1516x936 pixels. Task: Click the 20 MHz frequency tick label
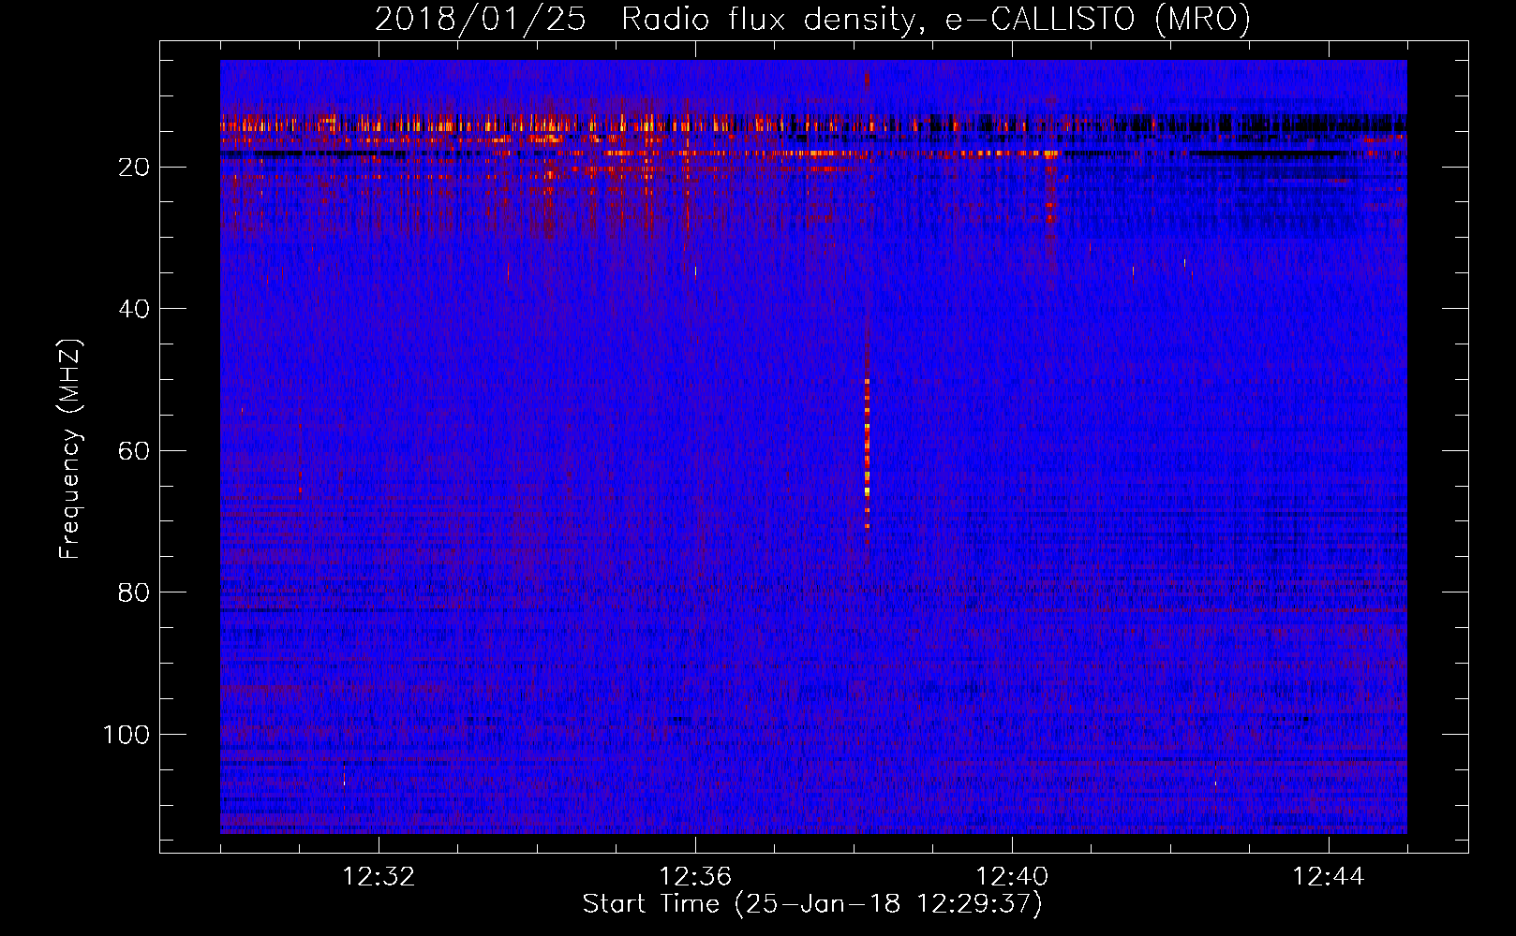134,168
